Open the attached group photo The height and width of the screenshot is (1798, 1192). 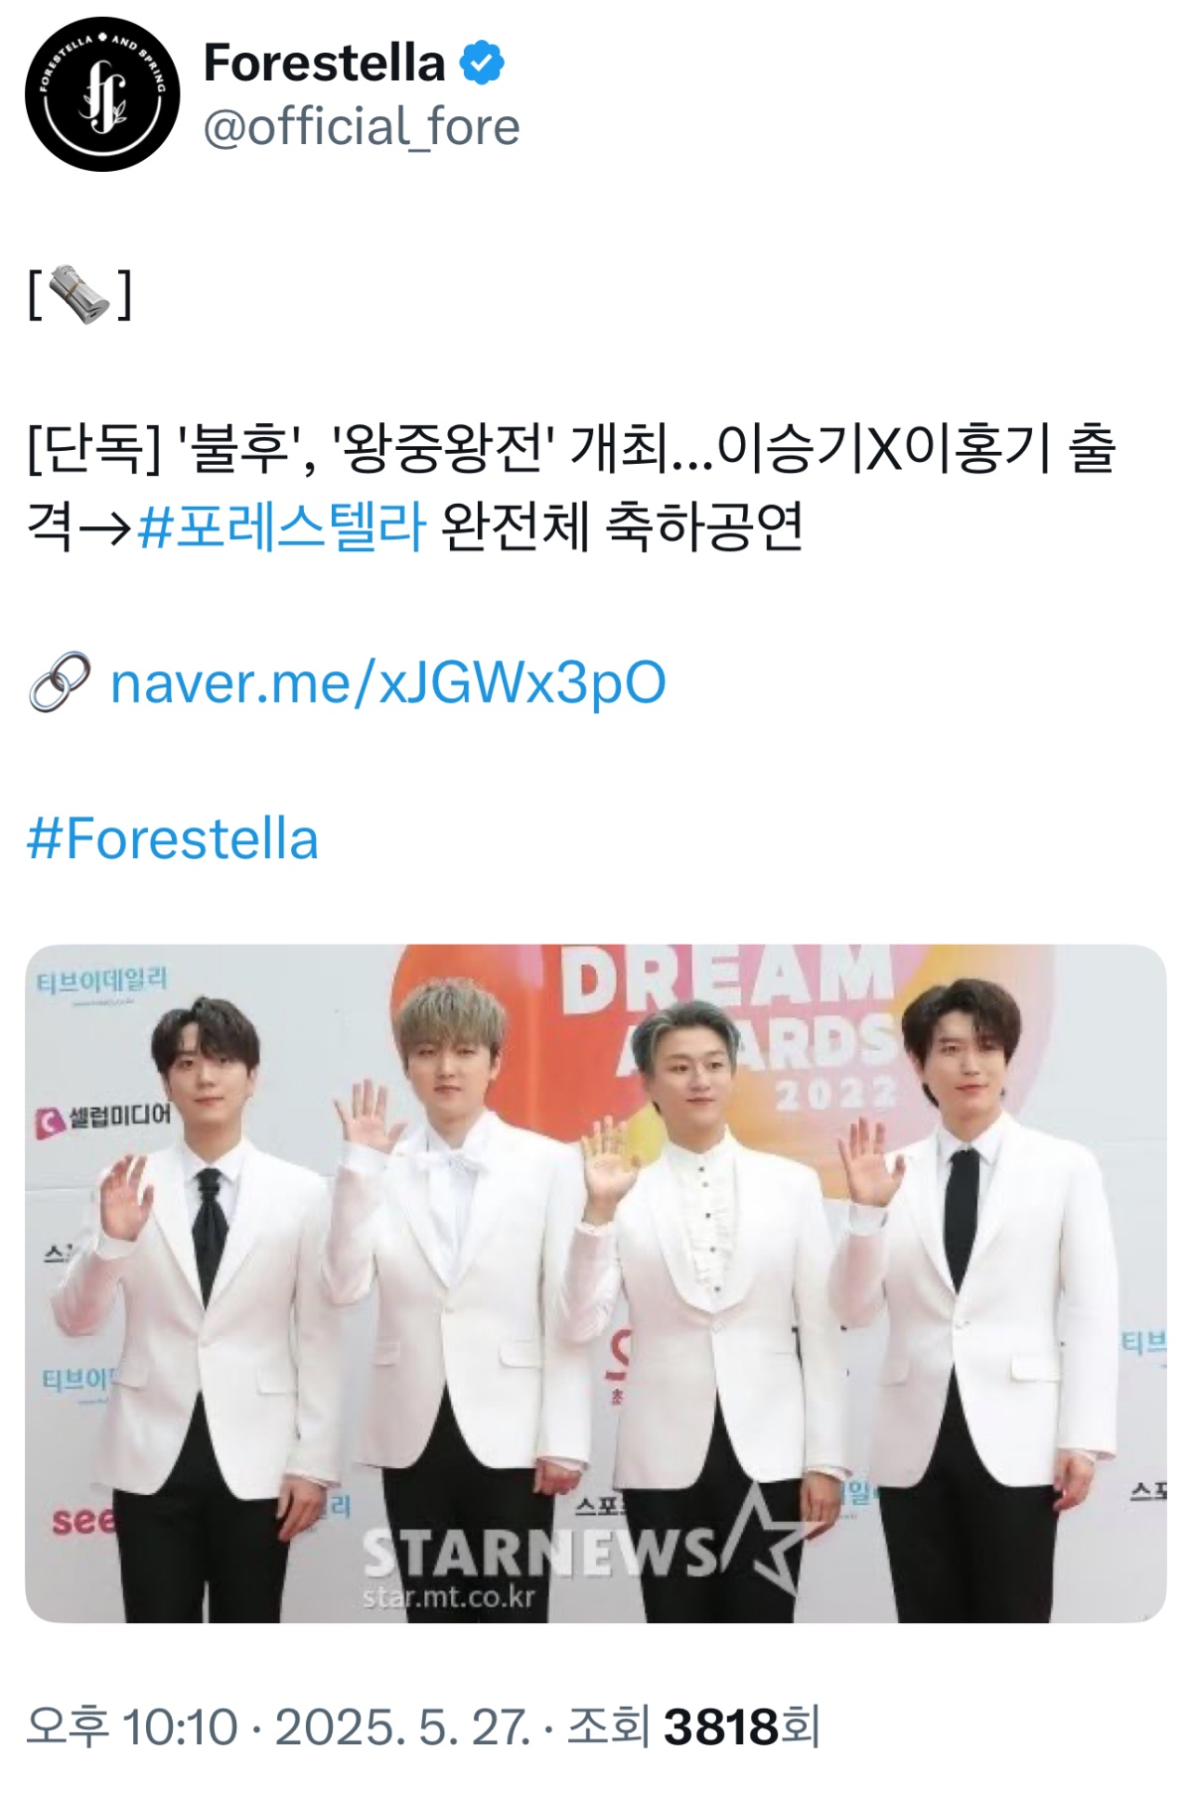point(596,1283)
